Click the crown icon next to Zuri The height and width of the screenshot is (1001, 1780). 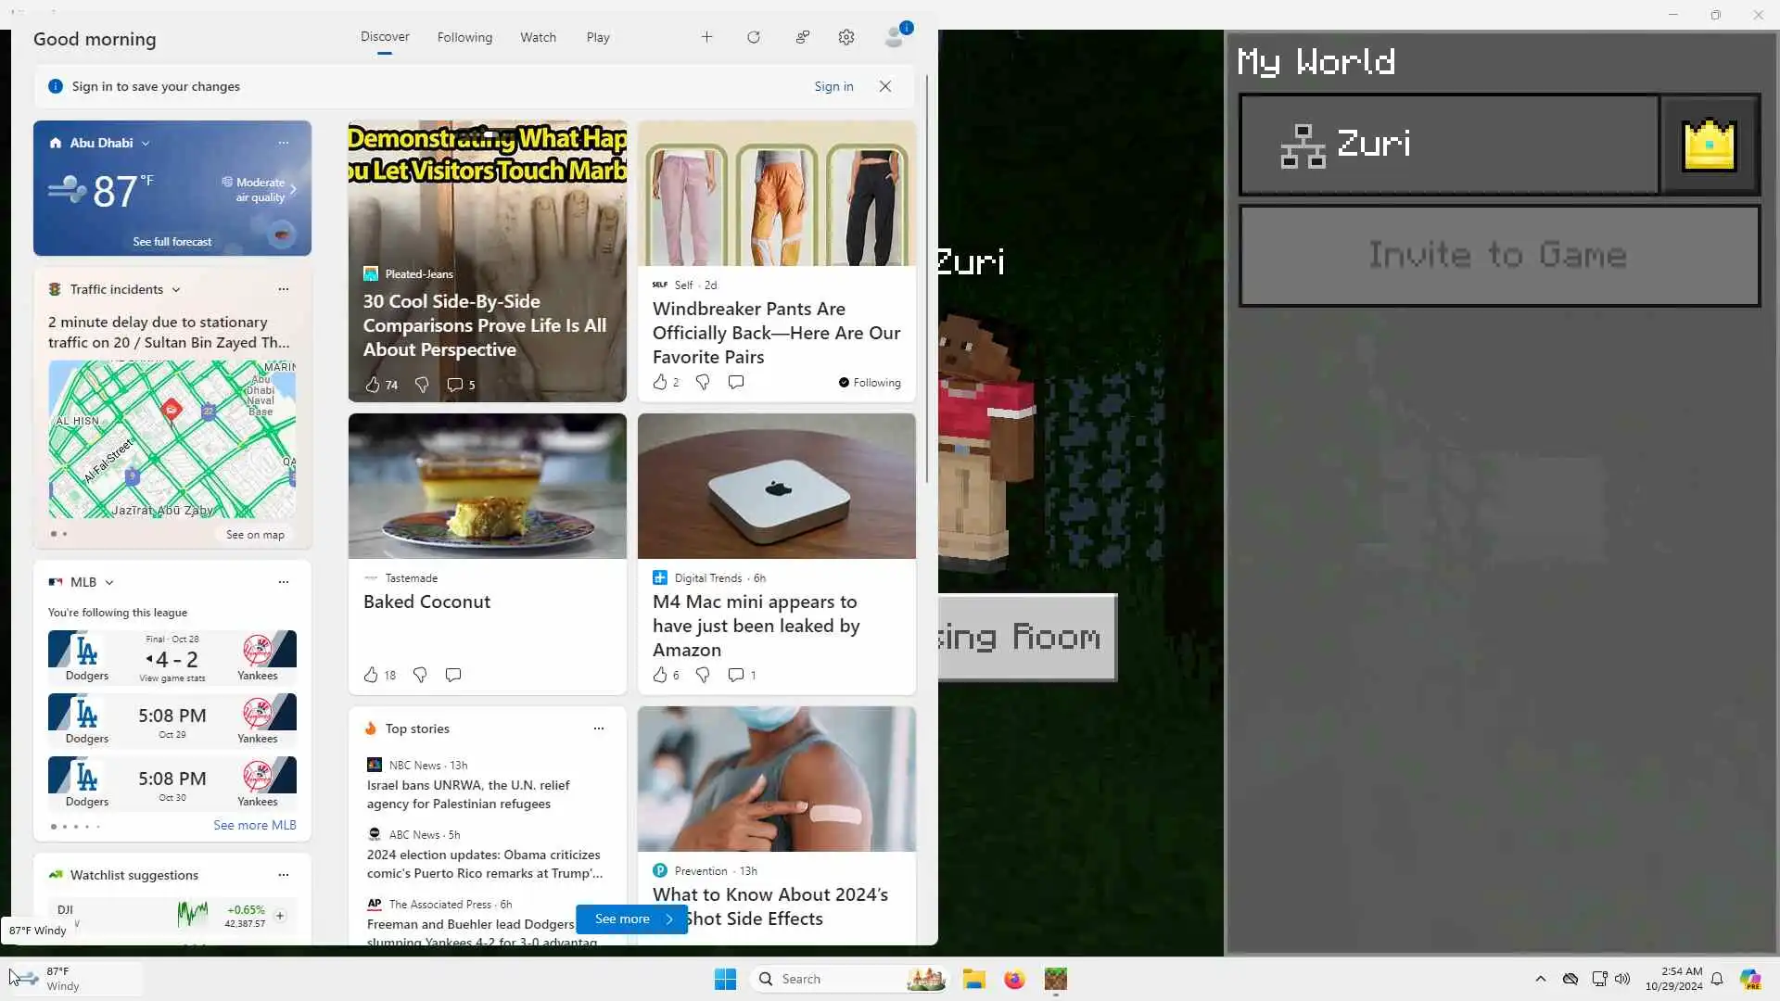pyautogui.click(x=1709, y=145)
